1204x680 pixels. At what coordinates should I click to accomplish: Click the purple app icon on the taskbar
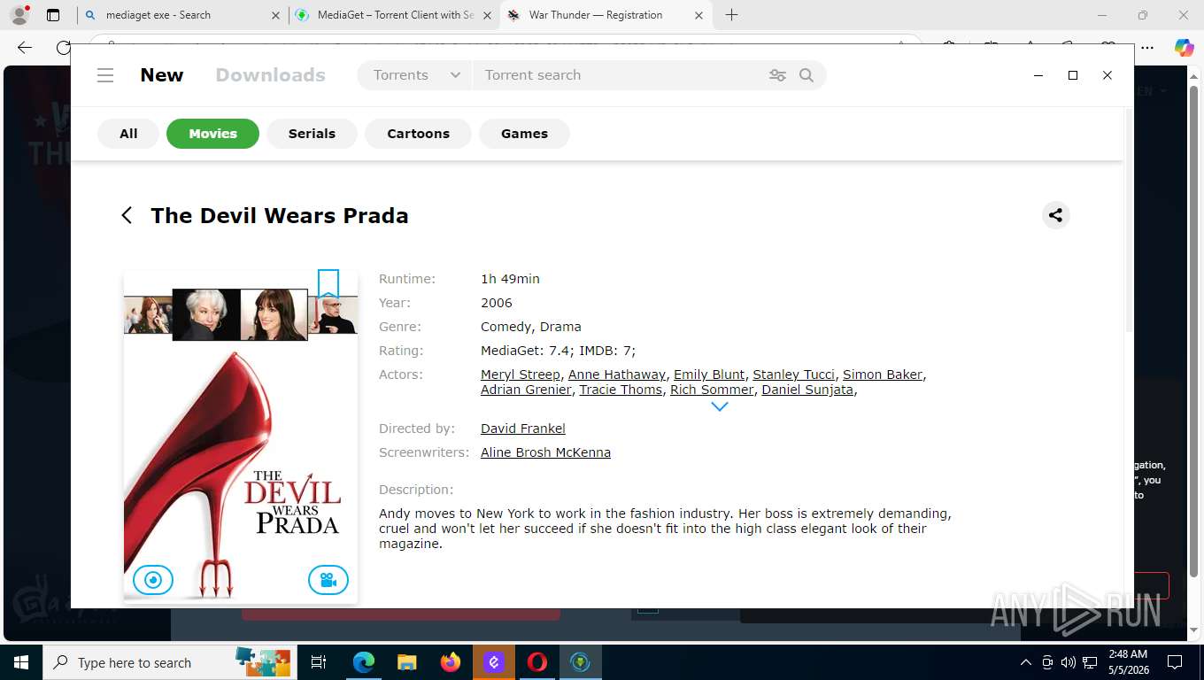pyautogui.click(x=494, y=662)
